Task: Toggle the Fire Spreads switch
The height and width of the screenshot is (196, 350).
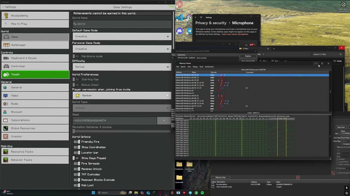Action: point(77,164)
